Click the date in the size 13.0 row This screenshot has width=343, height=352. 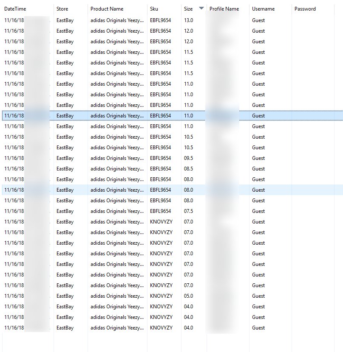click(x=14, y=20)
